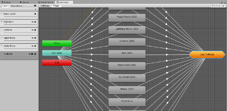Screen dimensions: 227x111
Task: Select the LeftArm layer
Action: coord(19,31)
